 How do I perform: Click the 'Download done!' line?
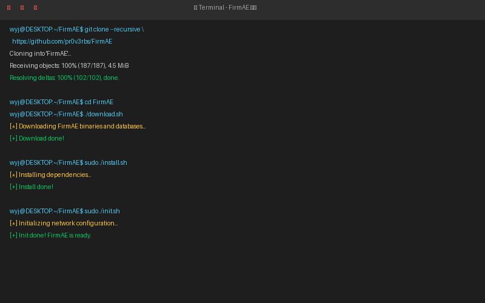37,138
